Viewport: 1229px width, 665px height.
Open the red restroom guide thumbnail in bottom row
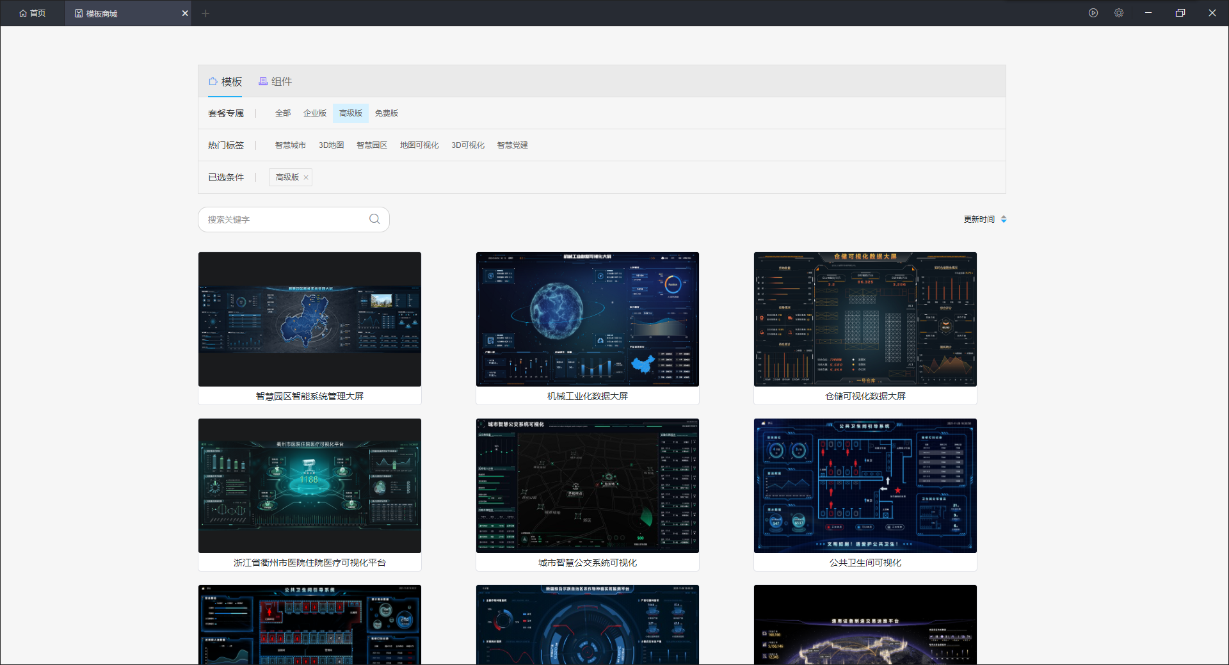pos(310,625)
